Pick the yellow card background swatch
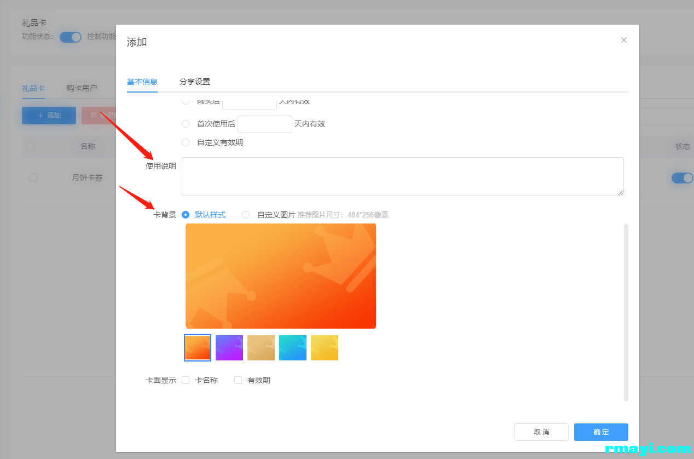This screenshot has height=459, width=694. pos(325,348)
